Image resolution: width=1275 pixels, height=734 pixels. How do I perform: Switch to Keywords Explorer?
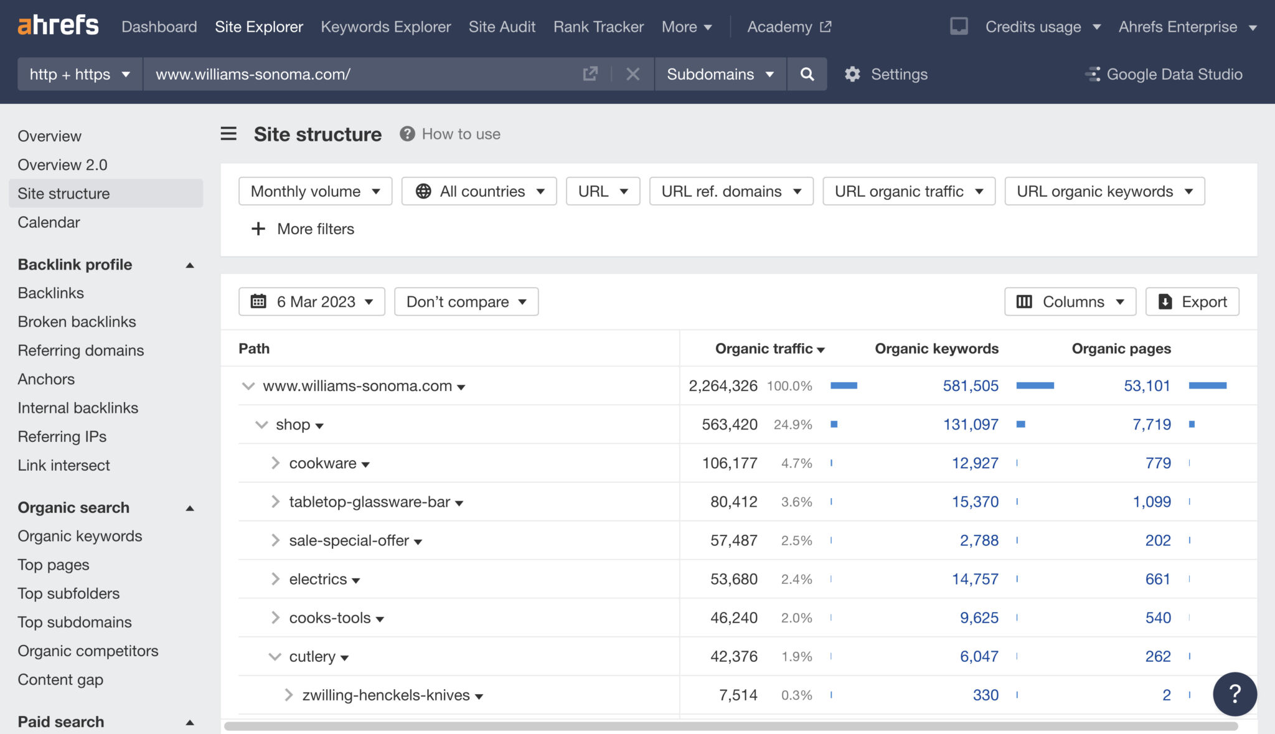point(386,27)
